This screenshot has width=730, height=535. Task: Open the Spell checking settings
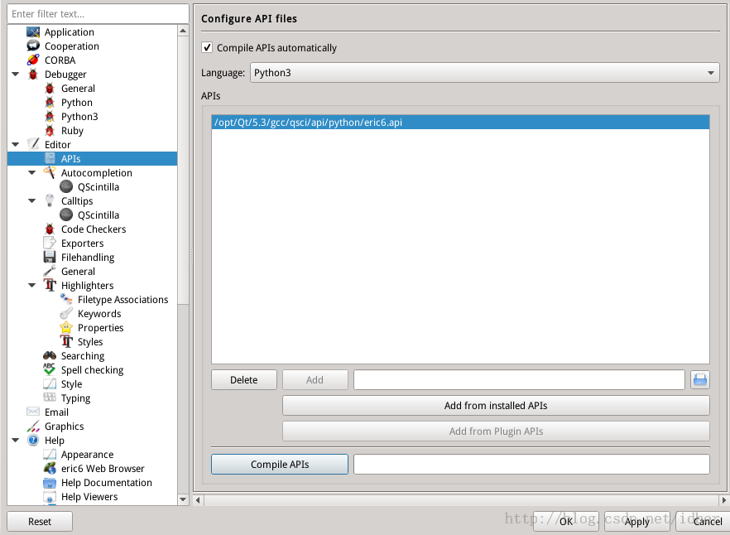click(x=90, y=369)
